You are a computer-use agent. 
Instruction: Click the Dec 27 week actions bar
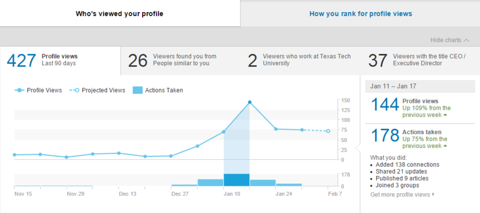point(184,185)
